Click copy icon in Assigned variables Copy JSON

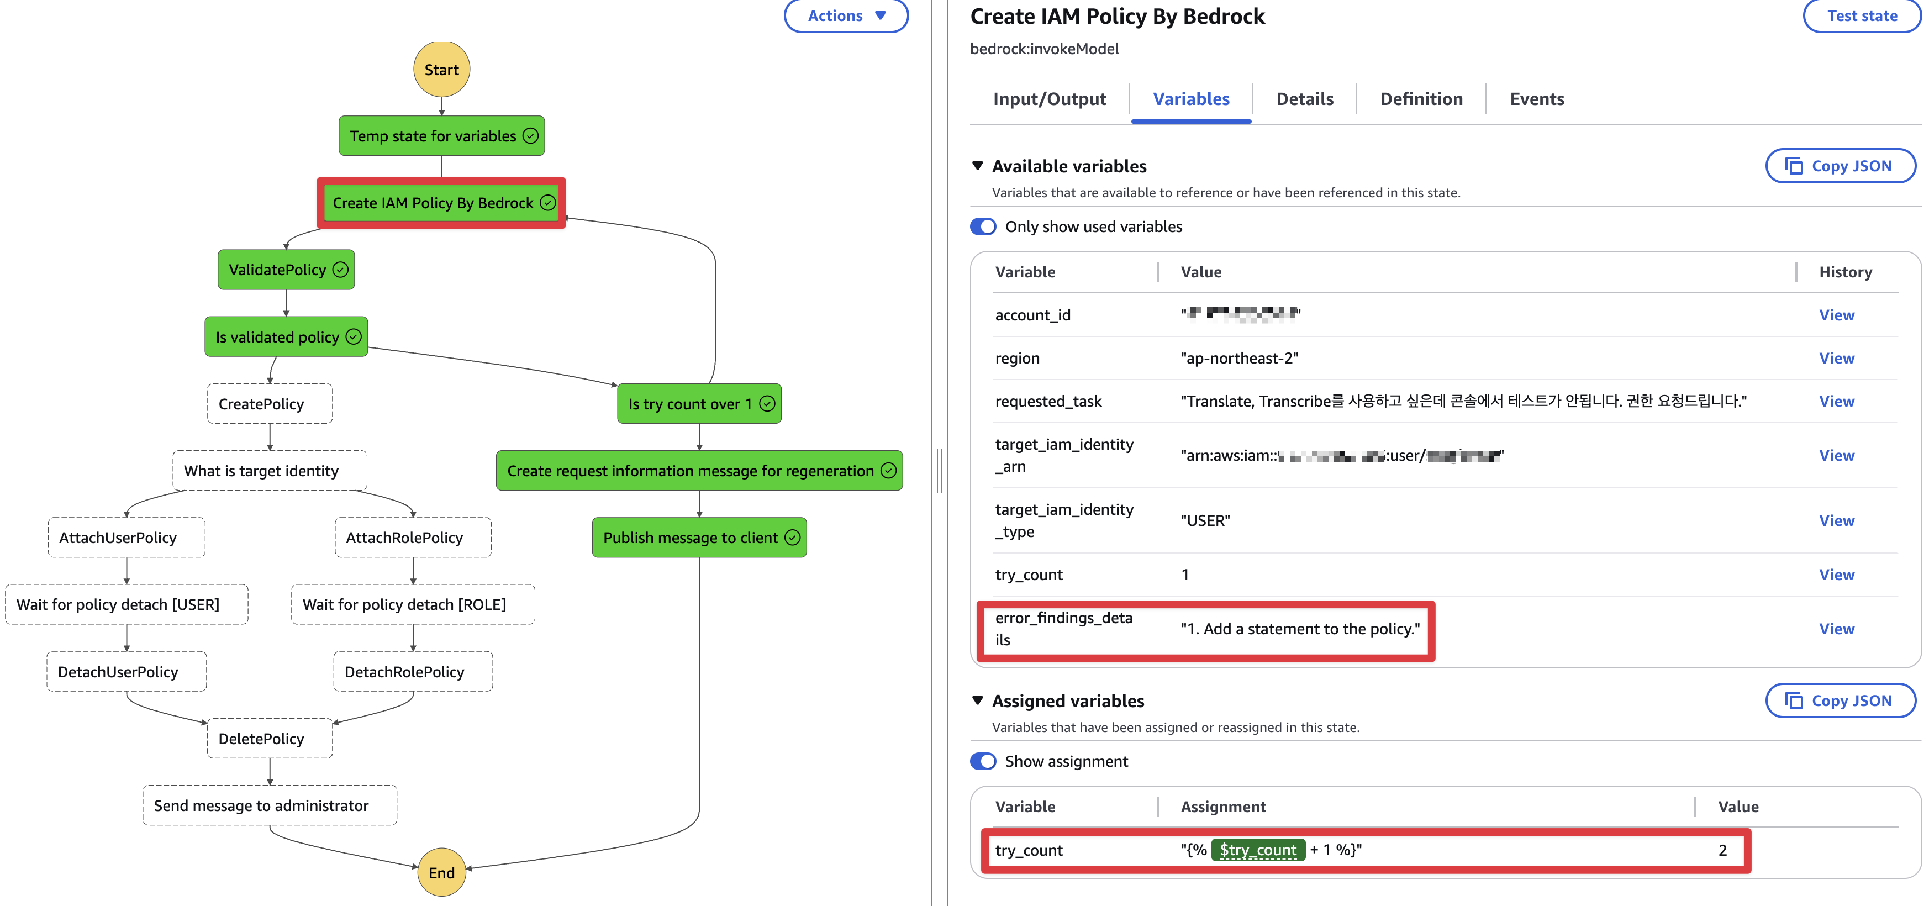tap(1794, 701)
